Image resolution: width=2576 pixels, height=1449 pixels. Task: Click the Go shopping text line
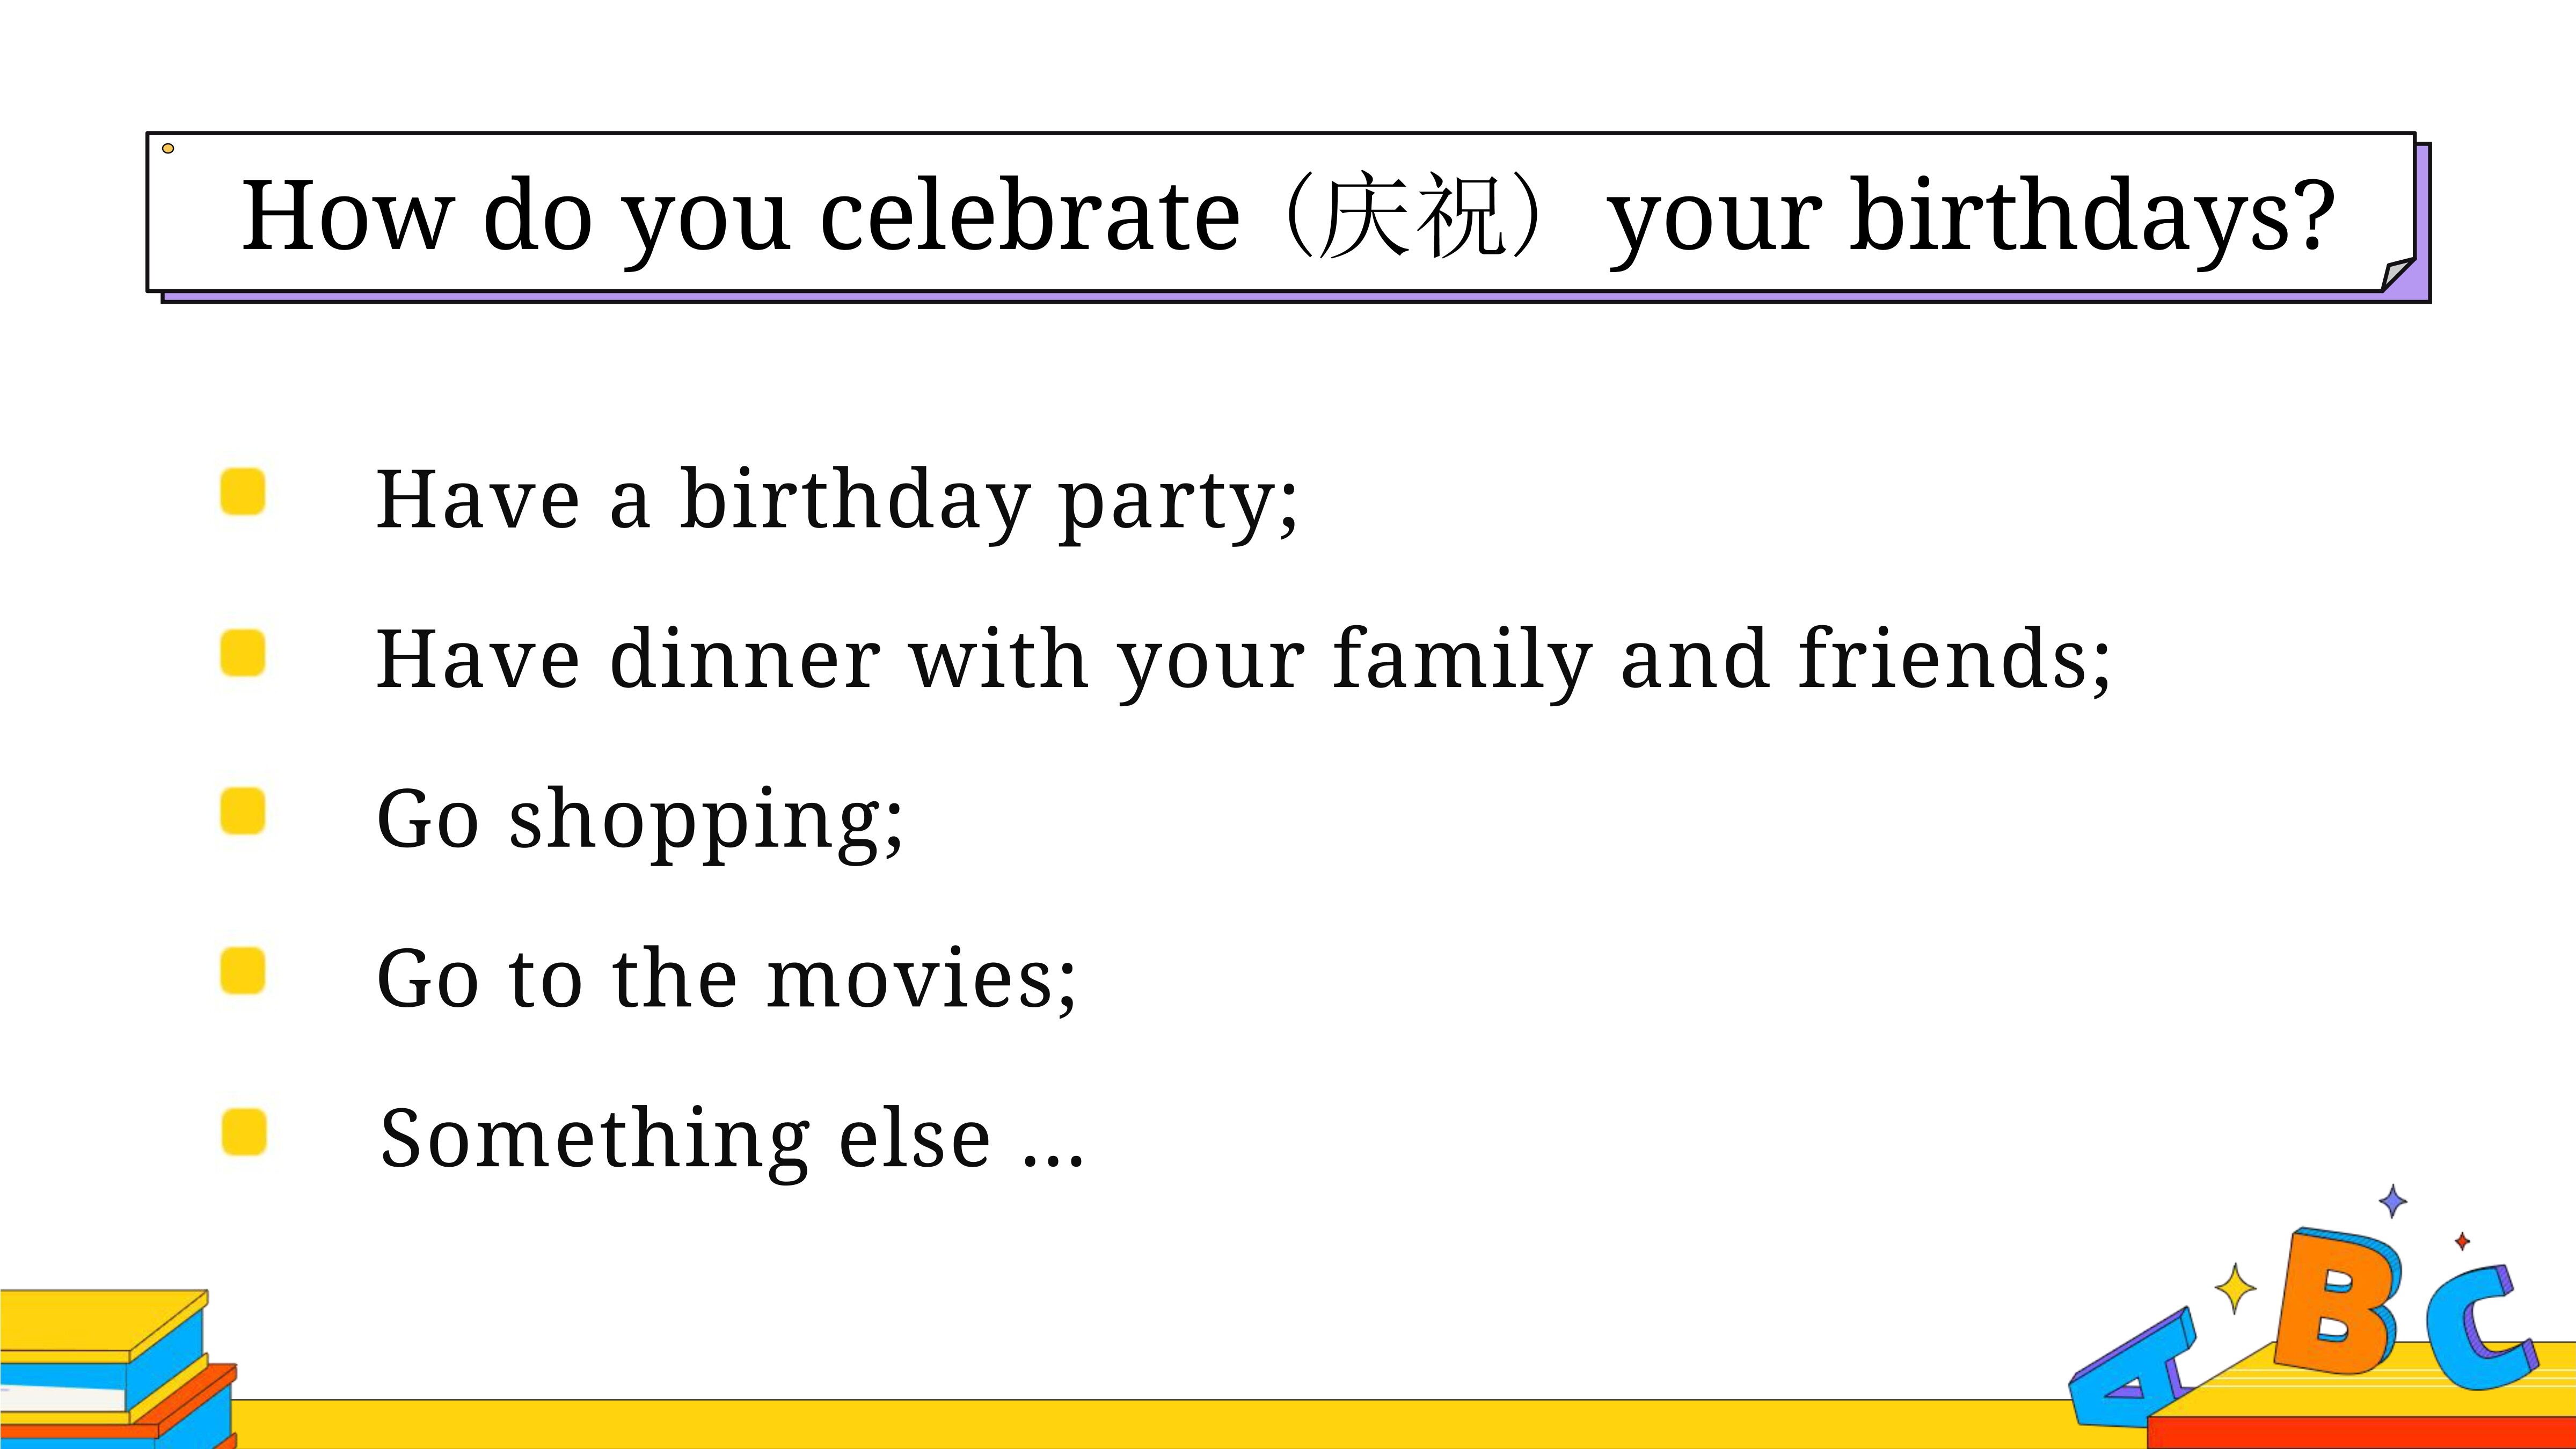coord(640,819)
